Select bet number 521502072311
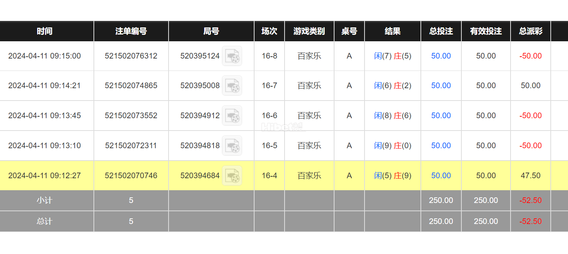The image size is (568, 254). tap(131, 146)
